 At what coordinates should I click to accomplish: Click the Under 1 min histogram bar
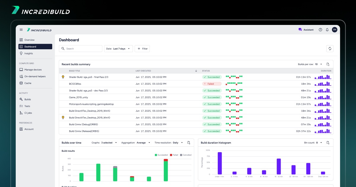[220, 163]
